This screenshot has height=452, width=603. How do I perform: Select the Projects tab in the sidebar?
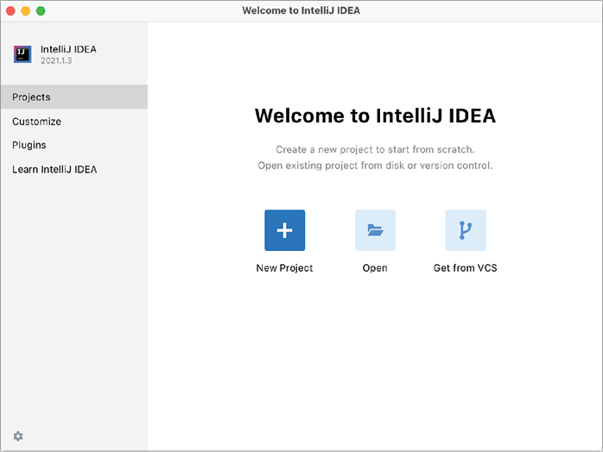point(31,97)
